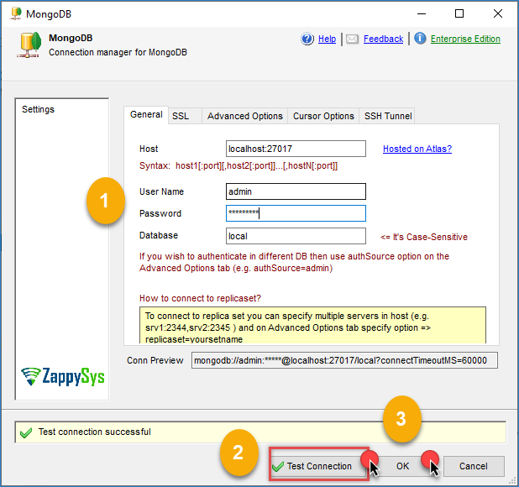Image resolution: width=519 pixels, height=487 pixels.
Task: Click the yellow replica set instructions box
Action: [x=312, y=326]
